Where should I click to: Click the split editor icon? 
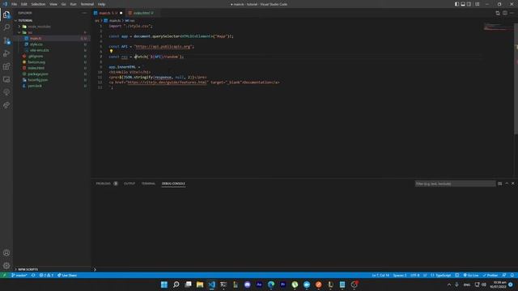(505, 13)
